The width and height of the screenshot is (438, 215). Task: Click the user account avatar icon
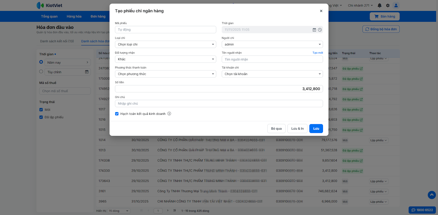coord(396,5)
